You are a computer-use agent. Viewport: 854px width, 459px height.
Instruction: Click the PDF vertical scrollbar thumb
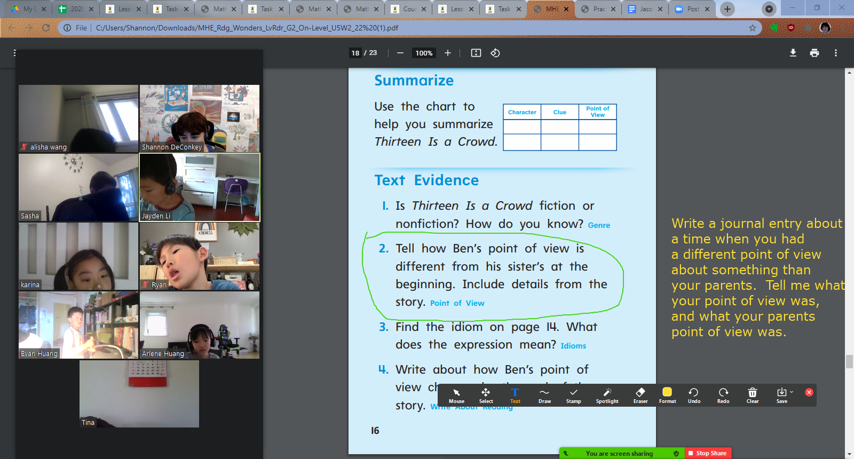849,361
